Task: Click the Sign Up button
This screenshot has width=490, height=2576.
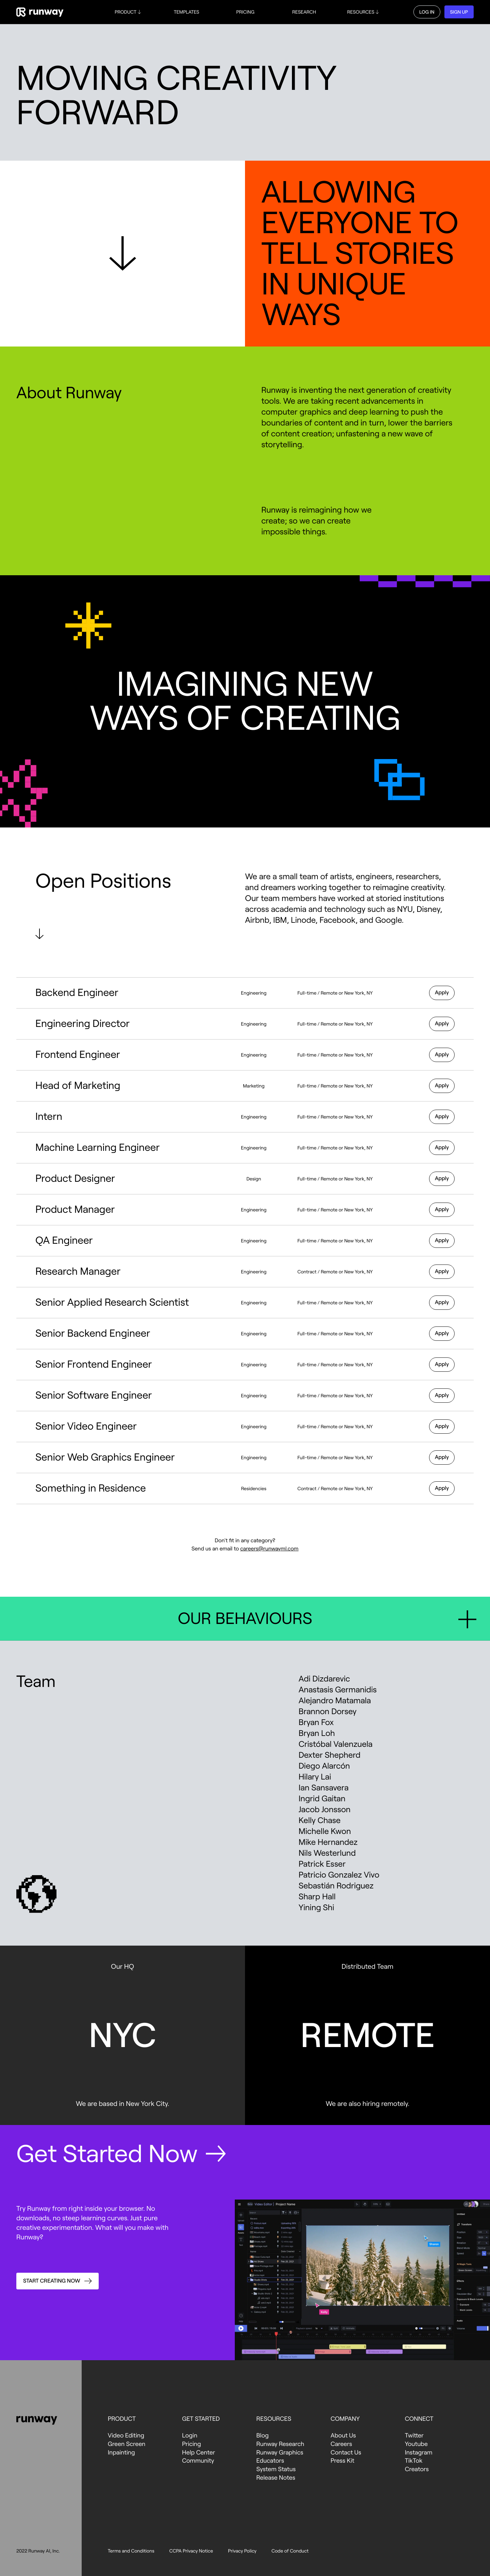Action: pyautogui.click(x=458, y=12)
